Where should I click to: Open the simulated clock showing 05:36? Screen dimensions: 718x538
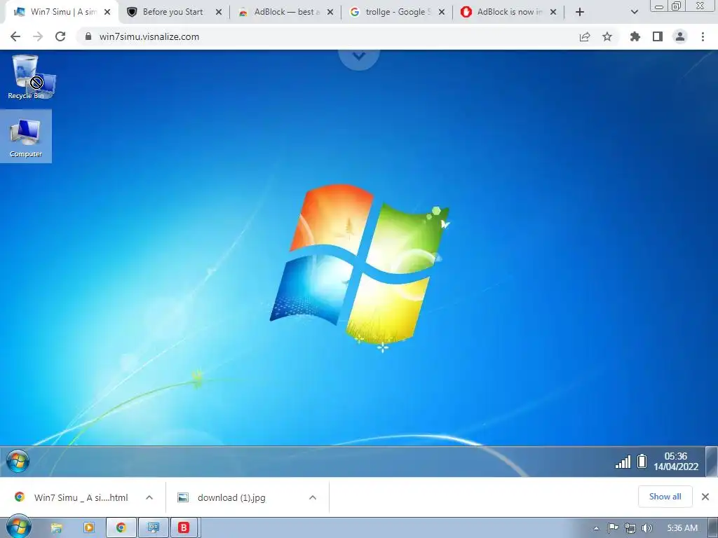tap(675, 461)
